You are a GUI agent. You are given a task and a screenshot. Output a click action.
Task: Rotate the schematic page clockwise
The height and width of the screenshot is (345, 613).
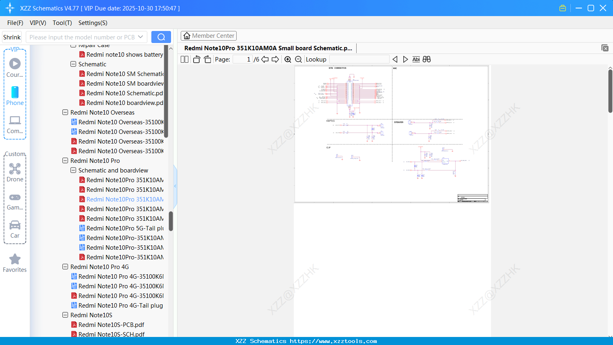point(207,59)
